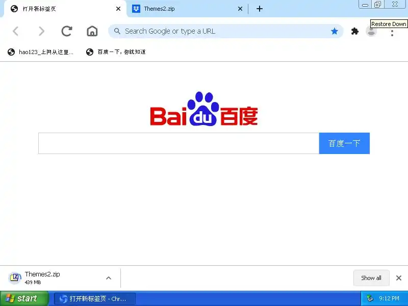The height and width of the screenshot is (306, 408).
Task: Show all downloads
Action: coord(371,278)
